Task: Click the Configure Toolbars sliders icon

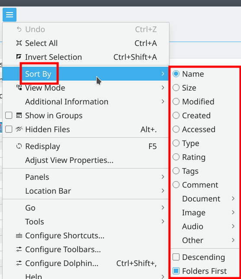Action: (x=19, y=249)
